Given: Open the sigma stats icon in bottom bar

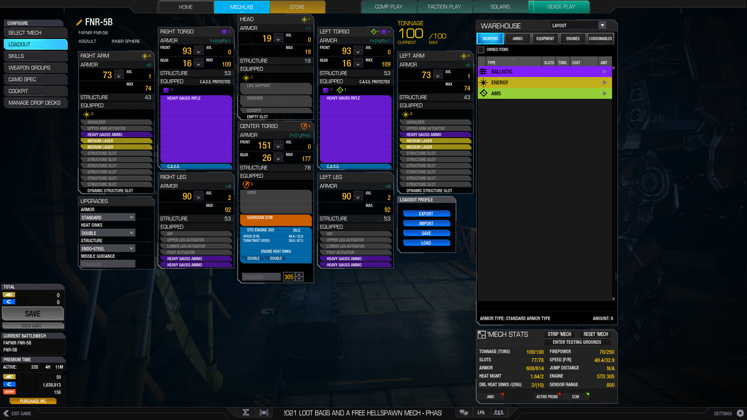Looking at the screenshot, I should click(246, 412).
